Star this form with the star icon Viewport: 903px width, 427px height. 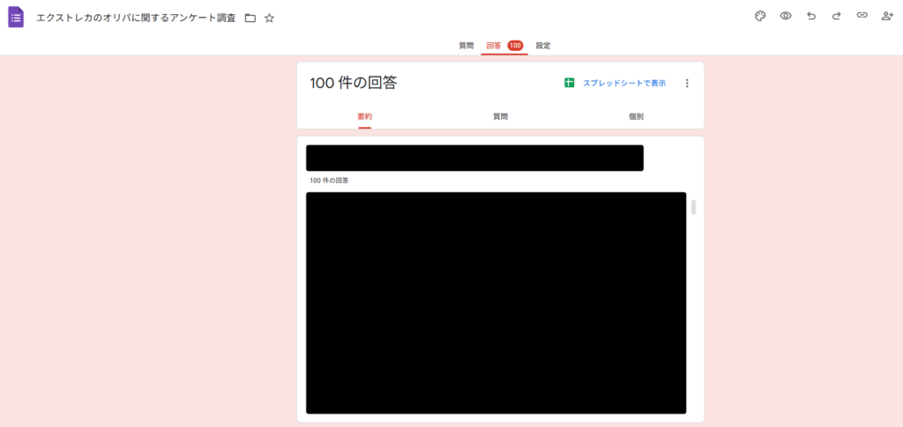coord(270,18)
